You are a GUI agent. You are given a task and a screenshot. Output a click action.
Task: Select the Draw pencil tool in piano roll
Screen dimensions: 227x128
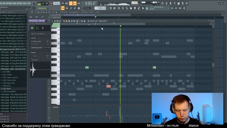[x=64, y=21]
